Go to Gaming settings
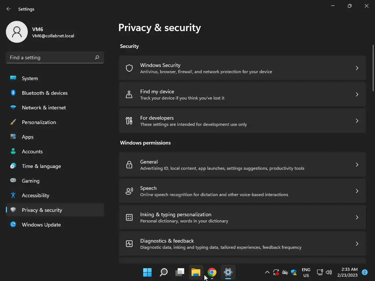Image resolution: width=375 pixels, height=281 pixels. [55, 181]
